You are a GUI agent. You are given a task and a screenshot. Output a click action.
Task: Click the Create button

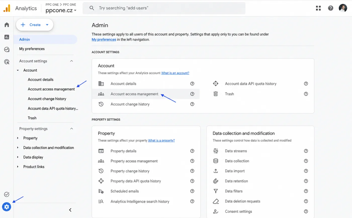(x=35, y=25)
